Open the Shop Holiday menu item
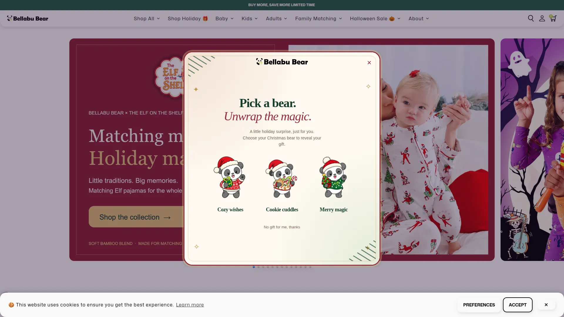The height and width of the screenshot is (317, 564). click(188, 18)
